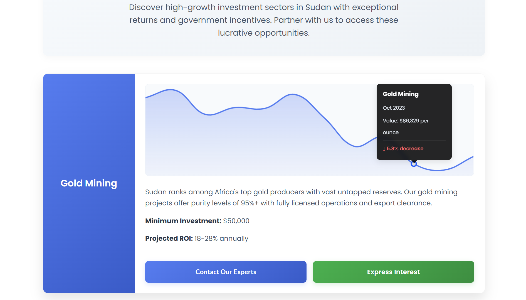
Task: Click the 18-28% annually ROI value
Action: (x=221, y=238)
